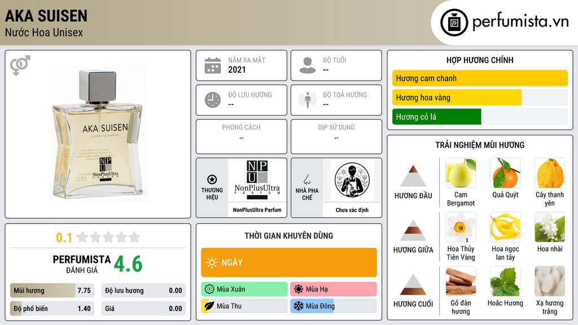This screenshot has width=578, height=325.
Task: Click the Hương đầu pyramid icon
Action: 413,176
